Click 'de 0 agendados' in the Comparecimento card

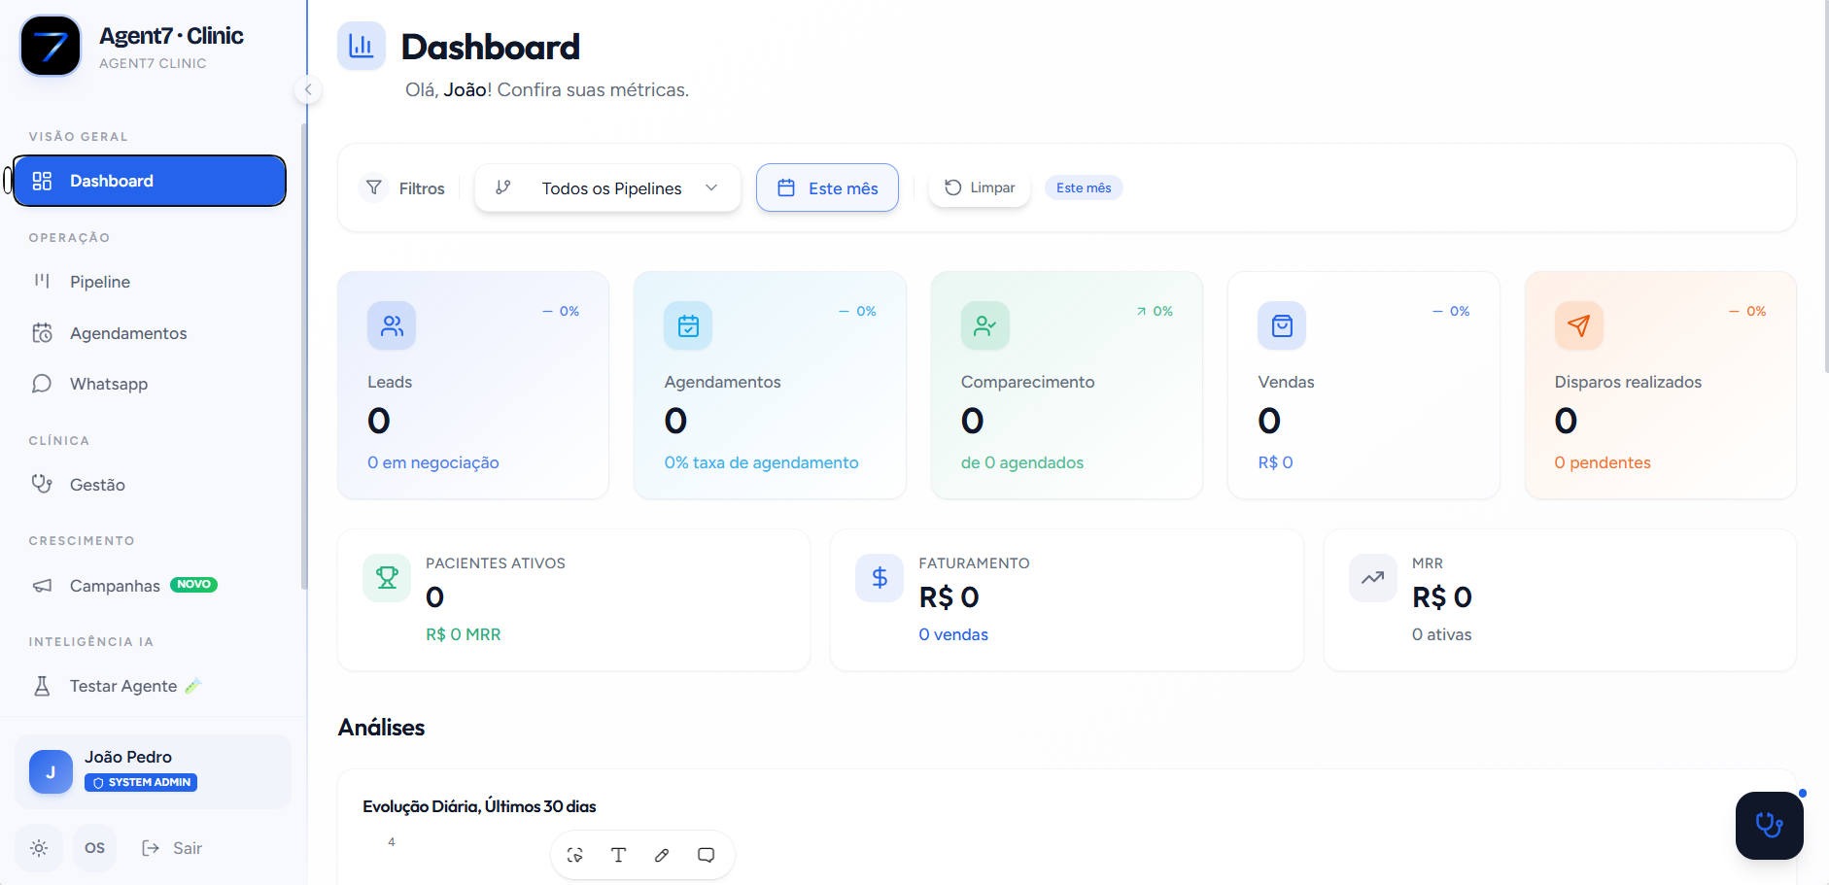click(1022, 462)
